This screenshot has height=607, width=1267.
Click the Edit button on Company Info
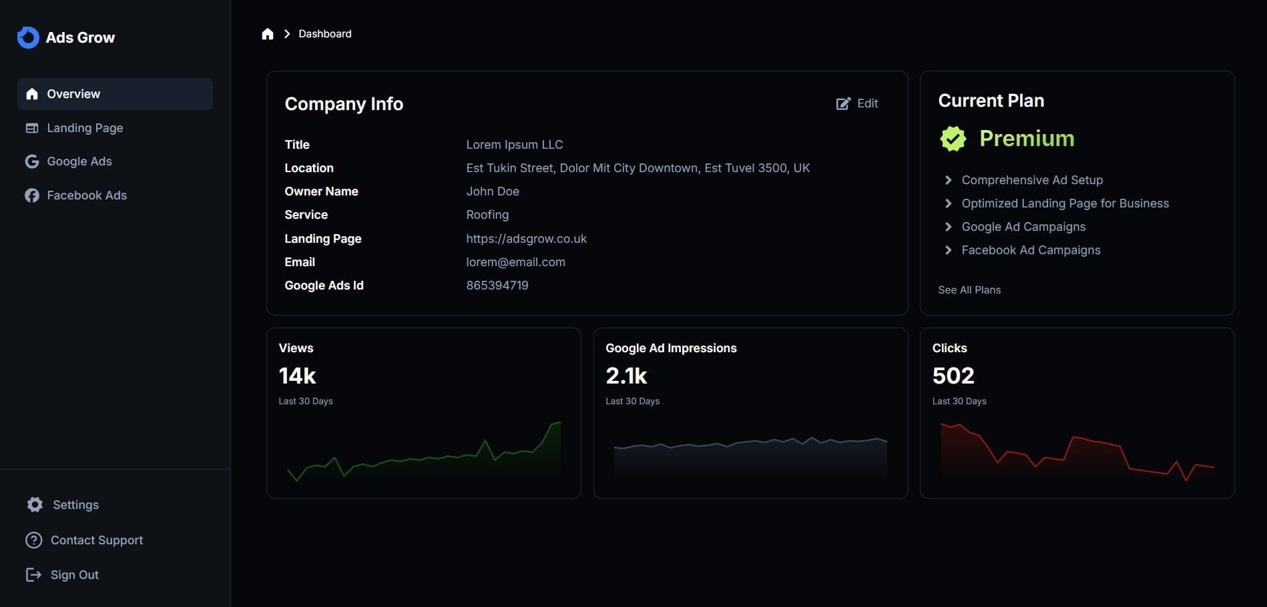click(x=857, y=103)
